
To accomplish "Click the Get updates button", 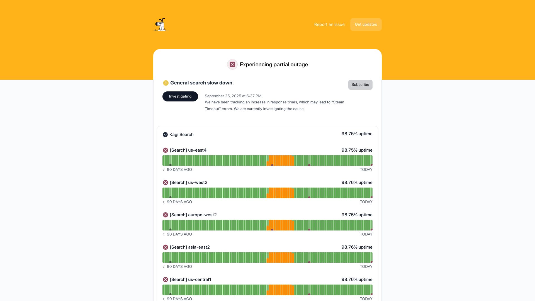I will point(366,25).
